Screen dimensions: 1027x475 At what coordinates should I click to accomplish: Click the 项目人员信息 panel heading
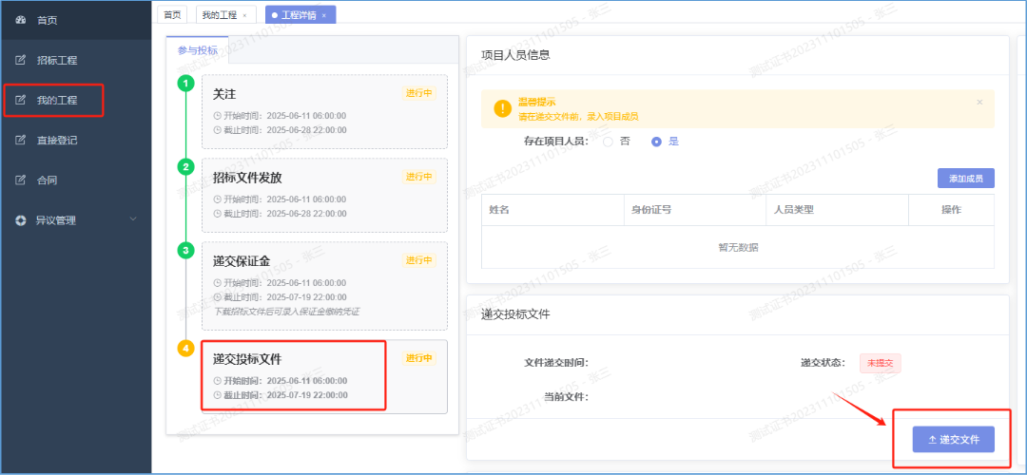point(515,55)
